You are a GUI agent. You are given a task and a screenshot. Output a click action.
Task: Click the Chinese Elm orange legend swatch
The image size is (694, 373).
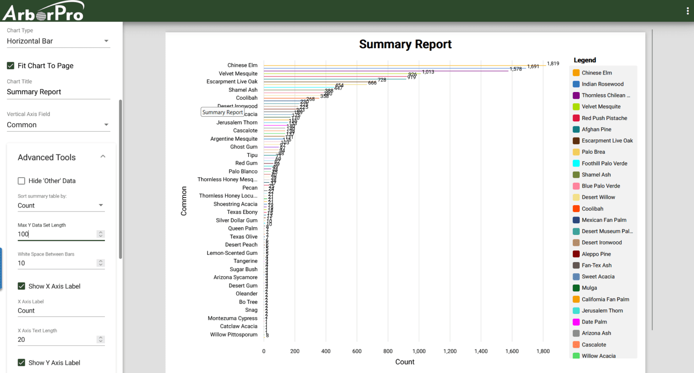(576, 73)
